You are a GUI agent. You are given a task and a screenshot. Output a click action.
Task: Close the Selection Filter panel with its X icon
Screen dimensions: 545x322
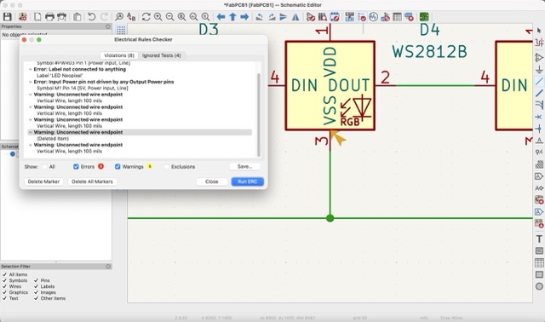108,267
